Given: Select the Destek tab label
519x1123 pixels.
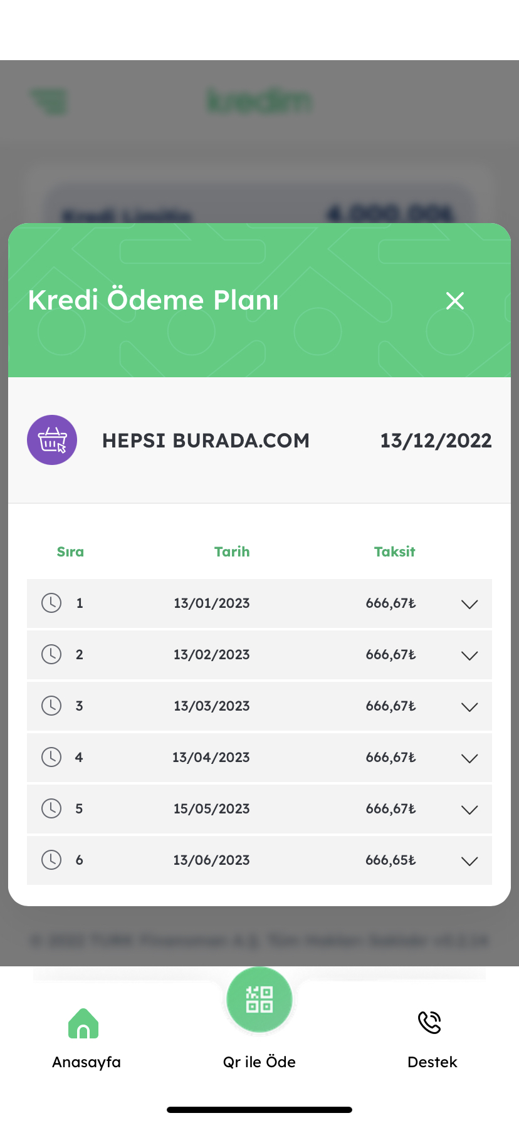Looking at the screenshot, I should click(432, 1062).
